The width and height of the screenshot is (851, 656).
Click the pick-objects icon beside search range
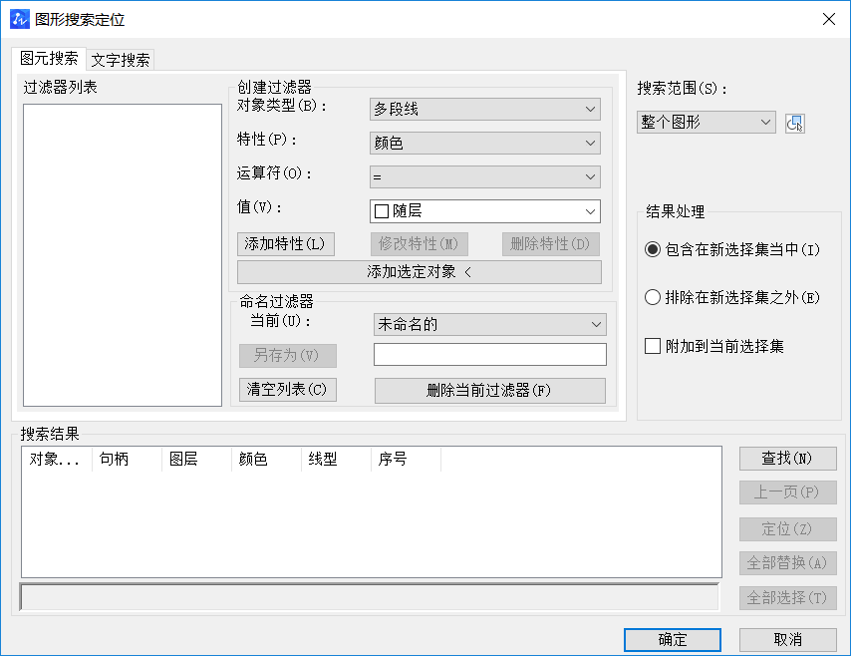[794, 123]
